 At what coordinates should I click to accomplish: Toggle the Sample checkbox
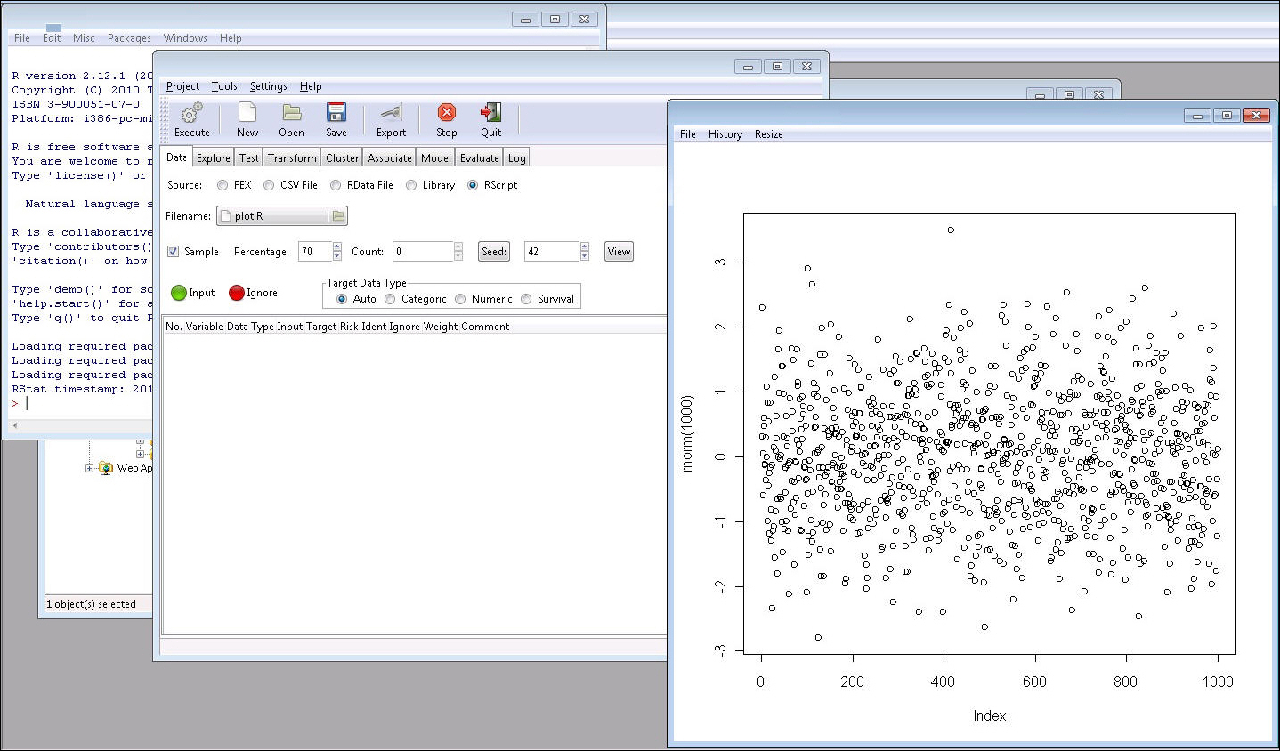click(x=174, y=252)
